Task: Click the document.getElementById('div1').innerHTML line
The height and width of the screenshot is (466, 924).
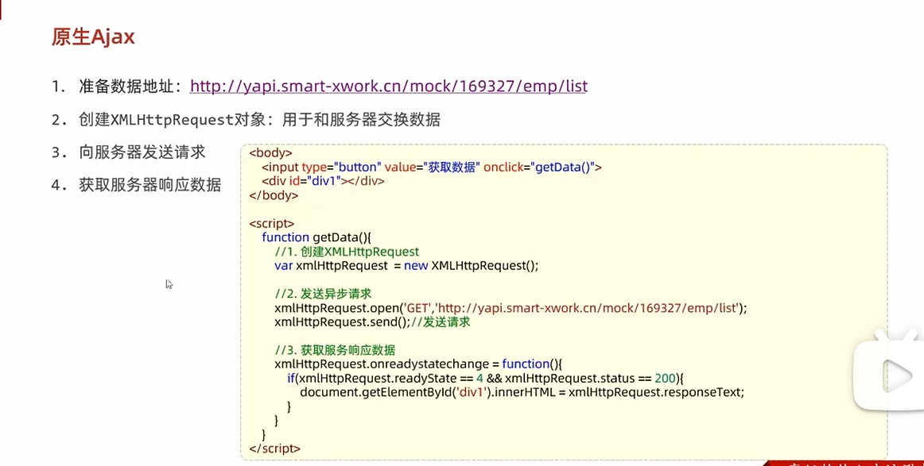Action: click(522, 392)
